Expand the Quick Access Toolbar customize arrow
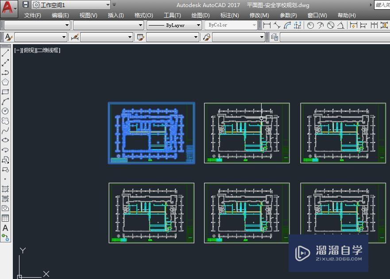The image size is (390, 279). pos(114,4)
